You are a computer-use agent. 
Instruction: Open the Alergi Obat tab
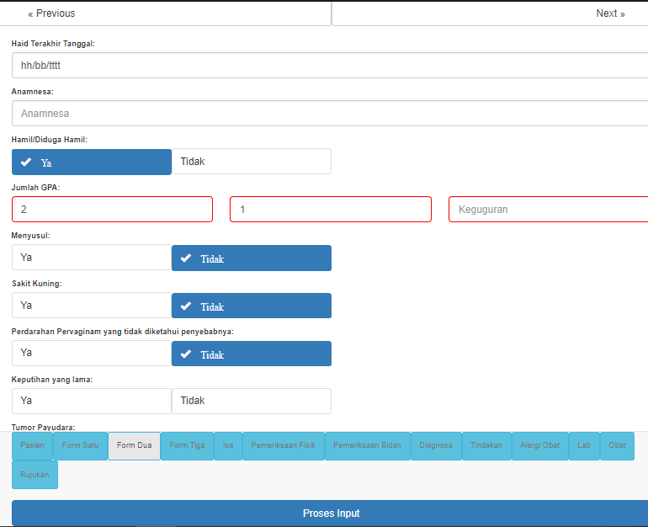click(x=540, y=445)
